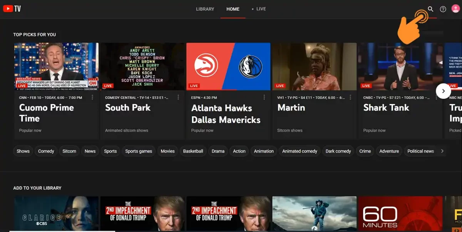Open the profile avatar icon
The image size is (462, 232).
[455, 9]
